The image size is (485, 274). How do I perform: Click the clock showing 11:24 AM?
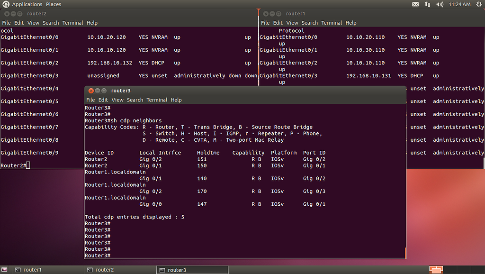(x=459, y=4)
